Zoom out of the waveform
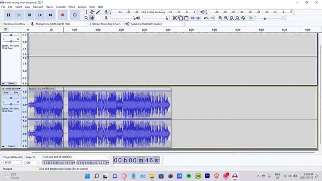 point(226,18)
